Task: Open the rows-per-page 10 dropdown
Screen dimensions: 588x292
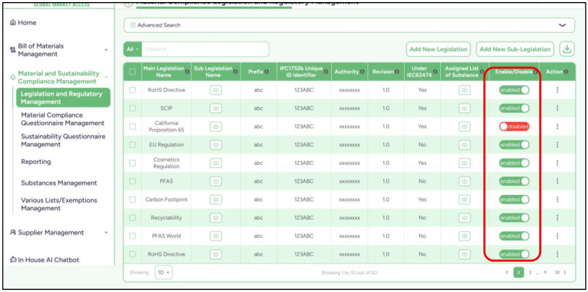Action: 164,272
